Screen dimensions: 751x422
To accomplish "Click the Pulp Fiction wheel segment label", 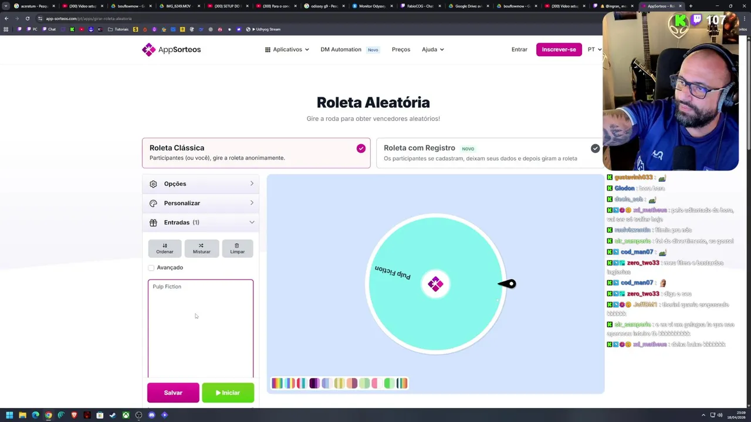I will click(393, 273).
